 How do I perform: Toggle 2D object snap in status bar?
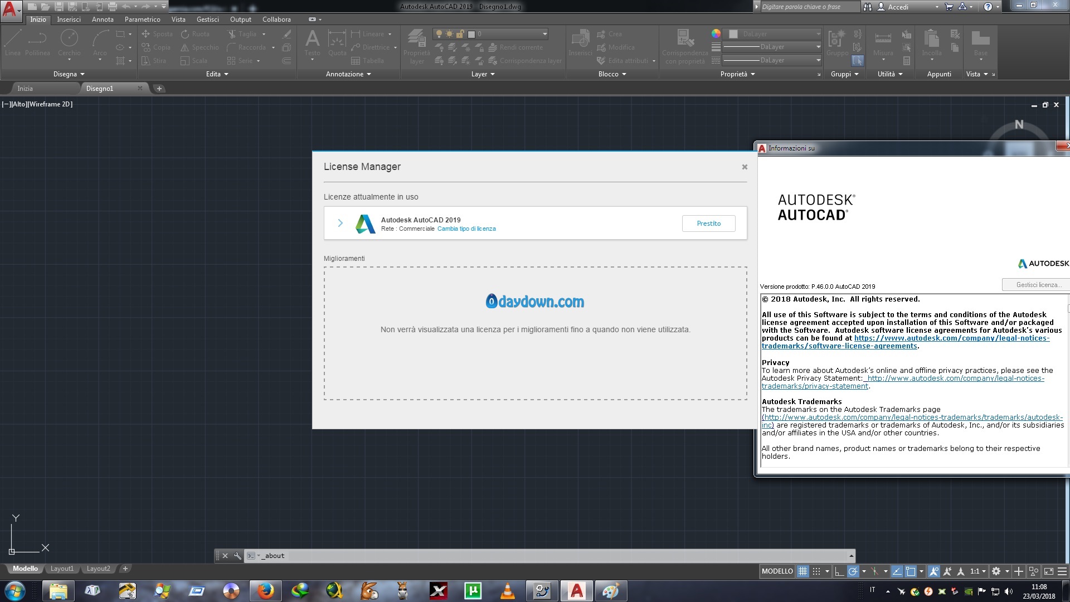pyautogui.click(x=911, y=571)
